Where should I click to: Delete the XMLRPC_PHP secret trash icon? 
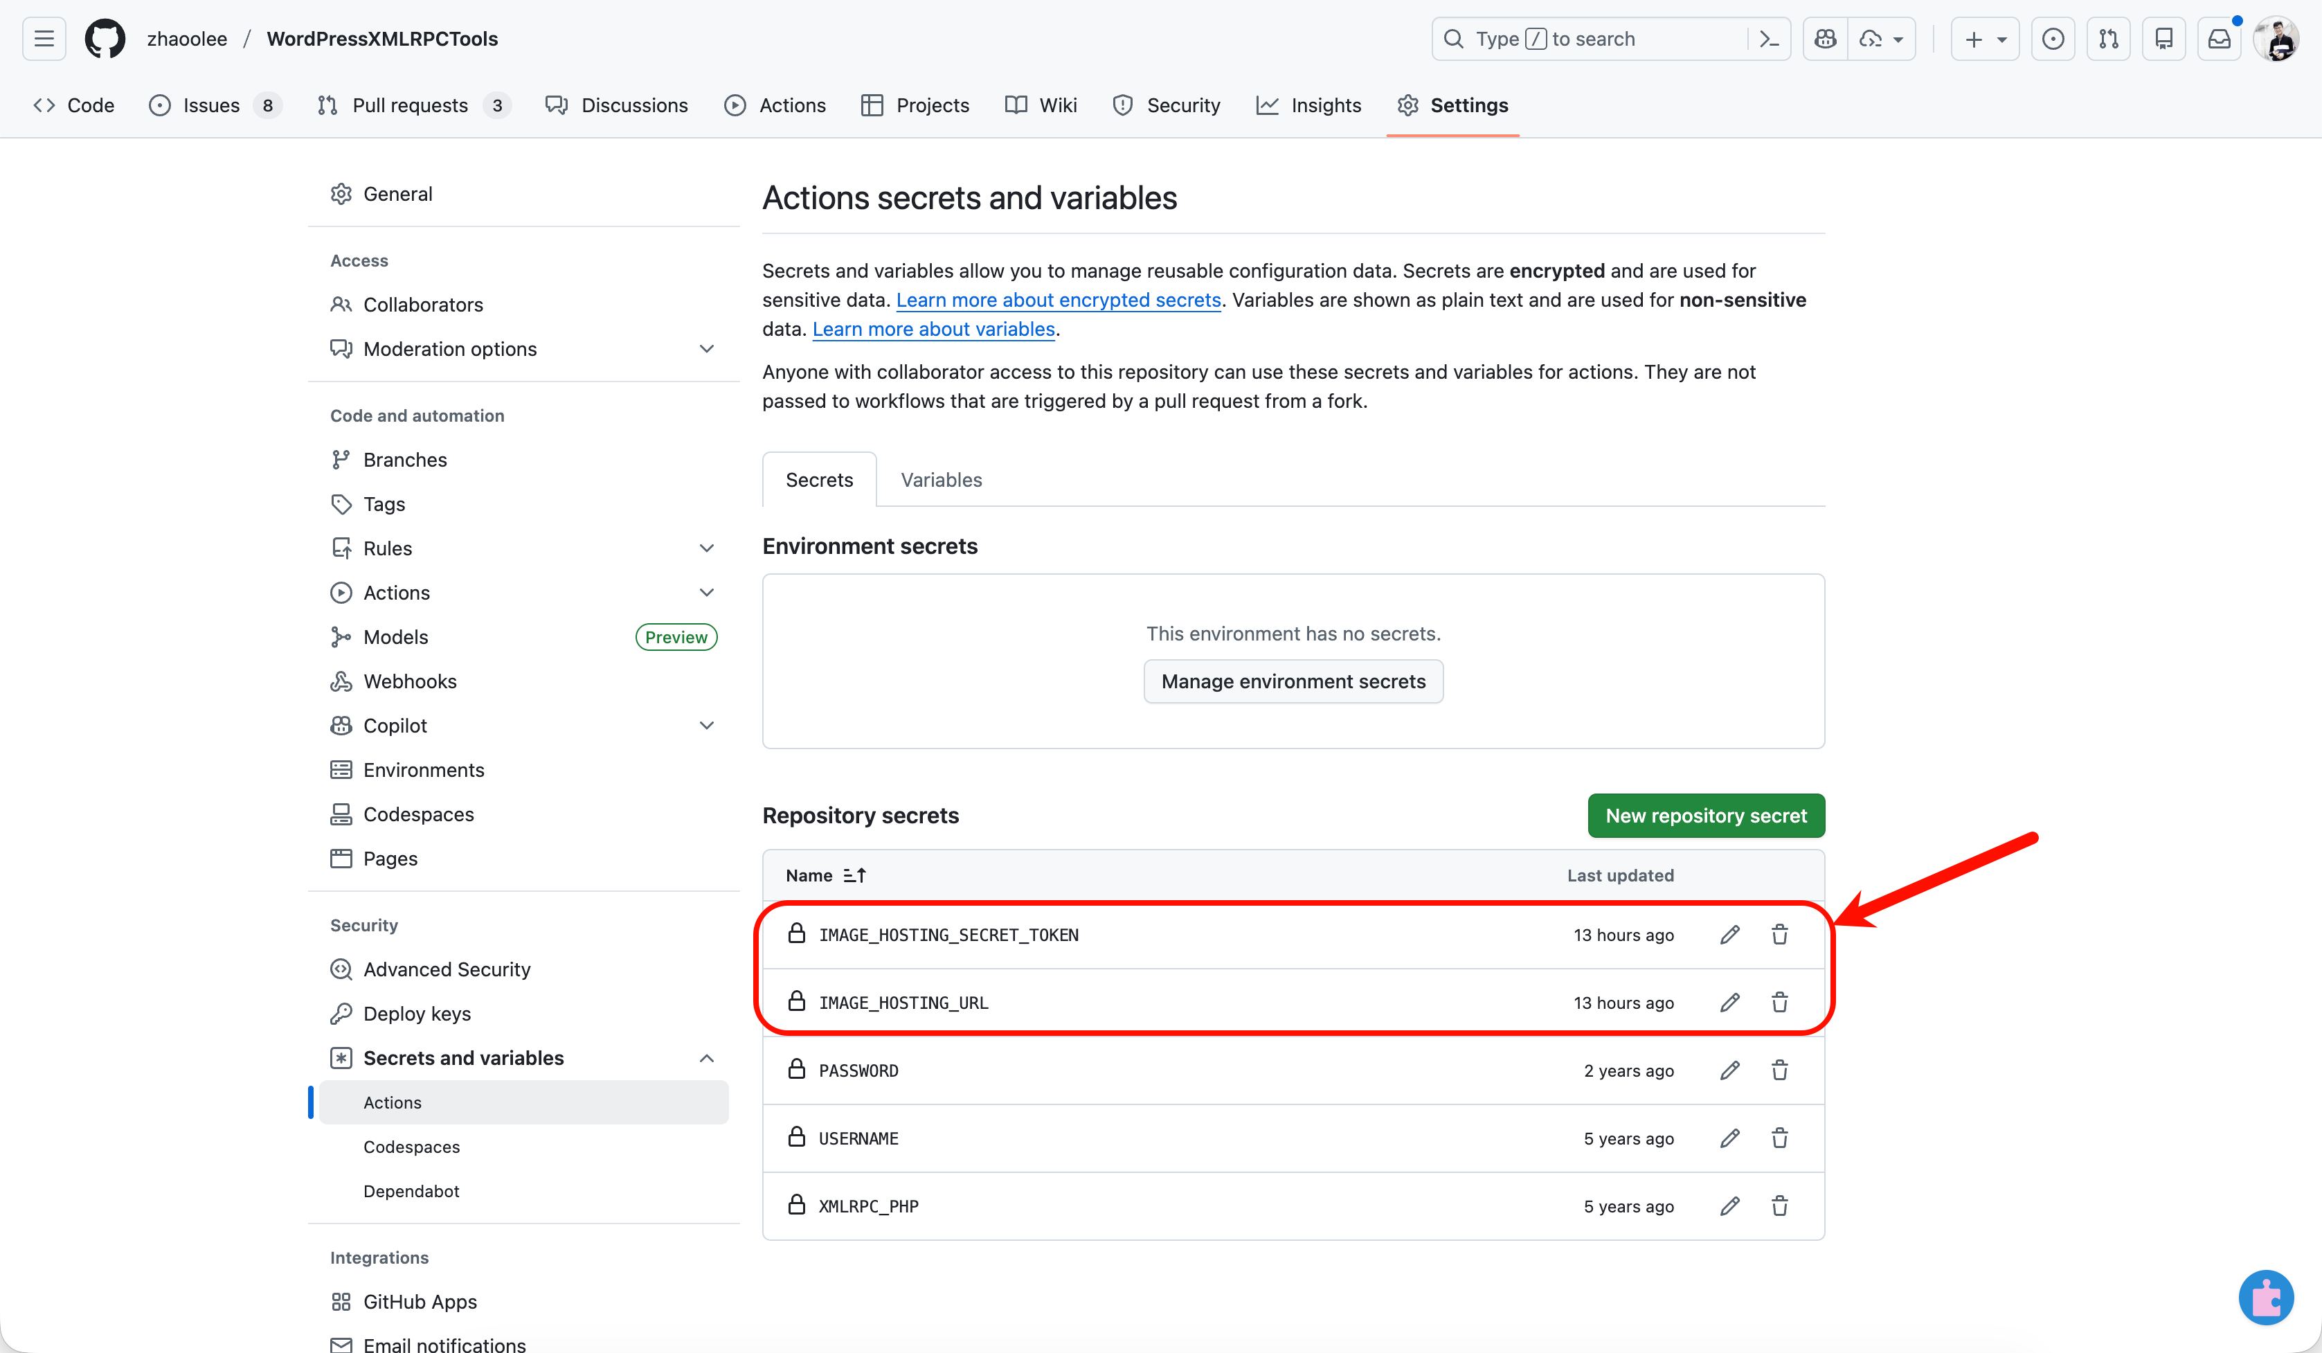pos(1779,1206)
